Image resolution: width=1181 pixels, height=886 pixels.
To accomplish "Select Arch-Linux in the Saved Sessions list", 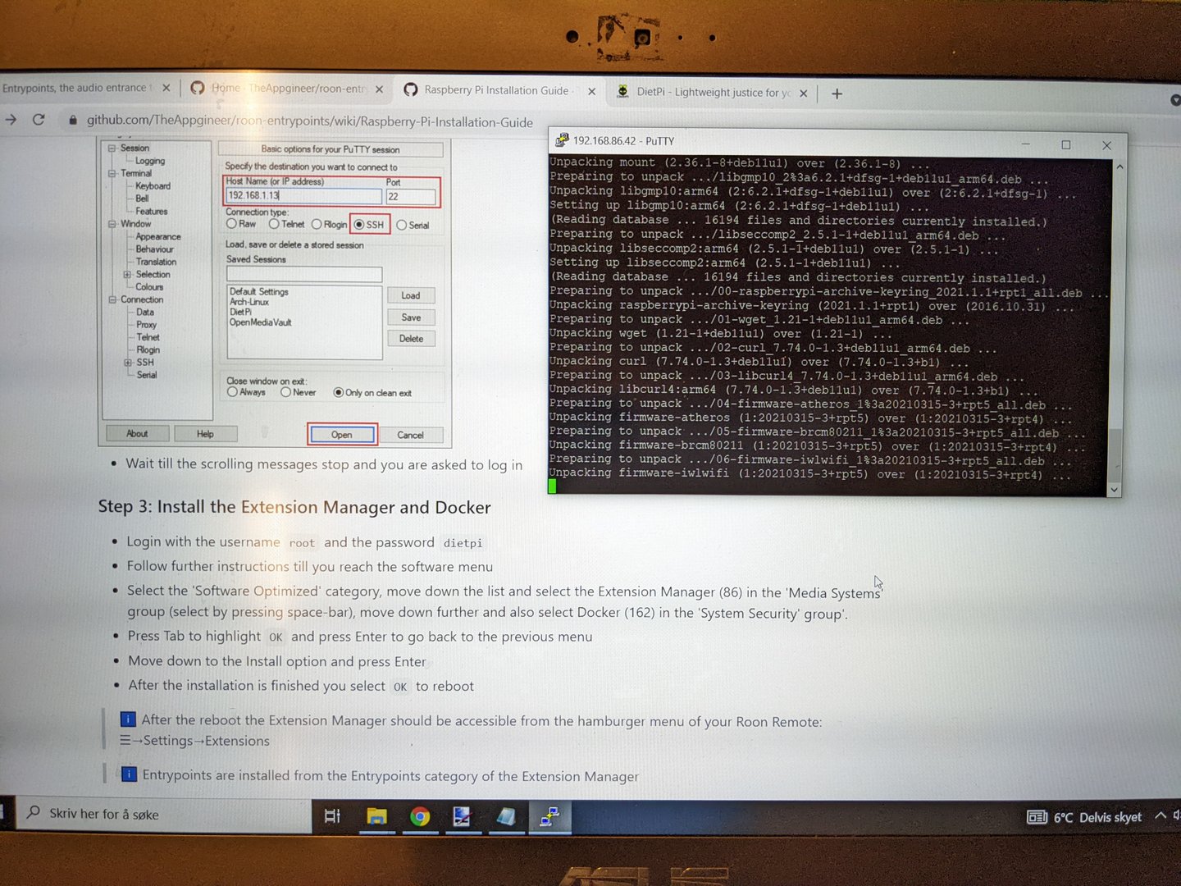I will 249,302.
